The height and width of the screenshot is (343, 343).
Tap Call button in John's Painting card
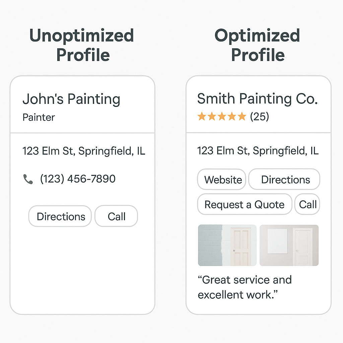click(x=116, y=216)
